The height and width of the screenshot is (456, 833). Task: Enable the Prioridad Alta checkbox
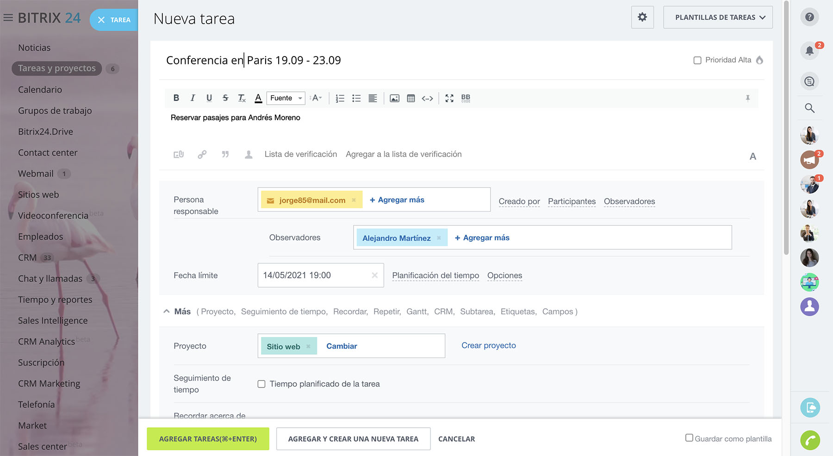[x=697, y=60]
